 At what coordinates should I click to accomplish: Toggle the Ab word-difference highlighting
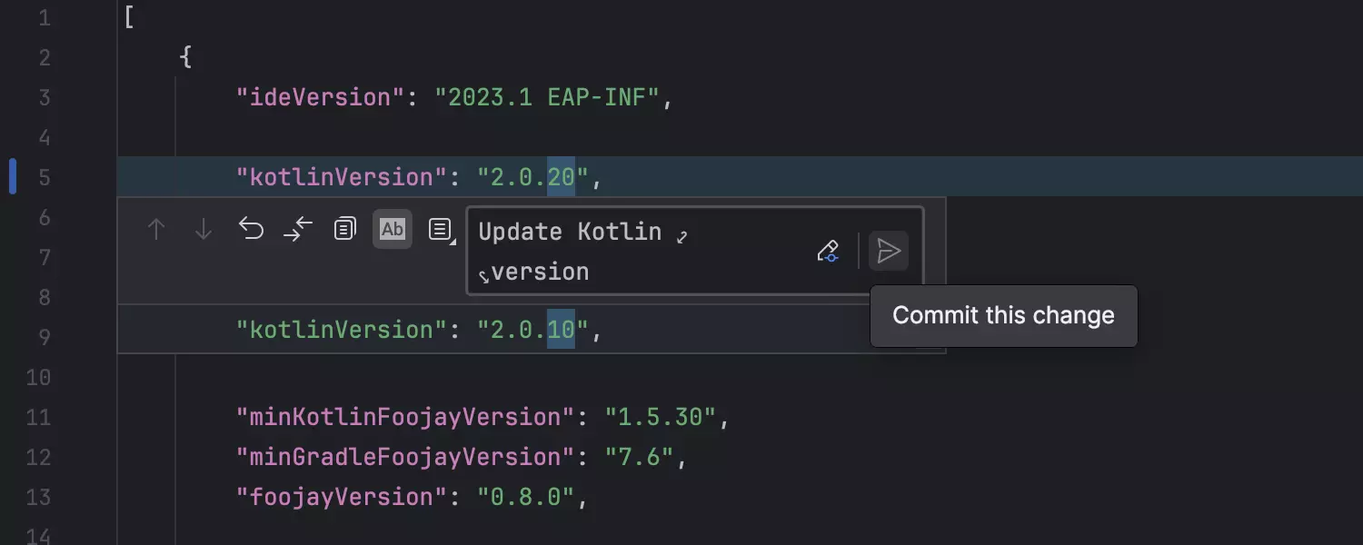coord(392,230)
